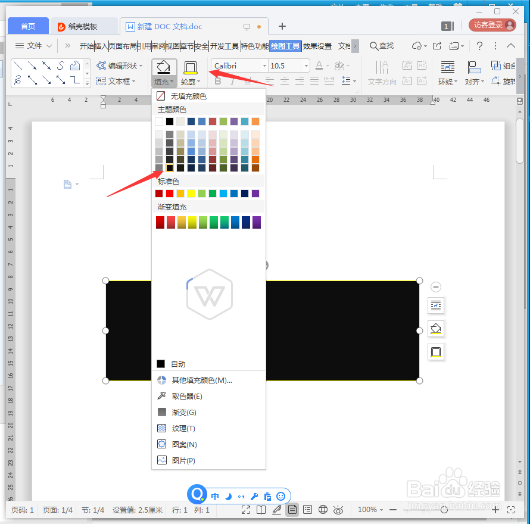Toggle the moon icon in input method bar
The width and height of the screenshot is (530, 524).
229,496
